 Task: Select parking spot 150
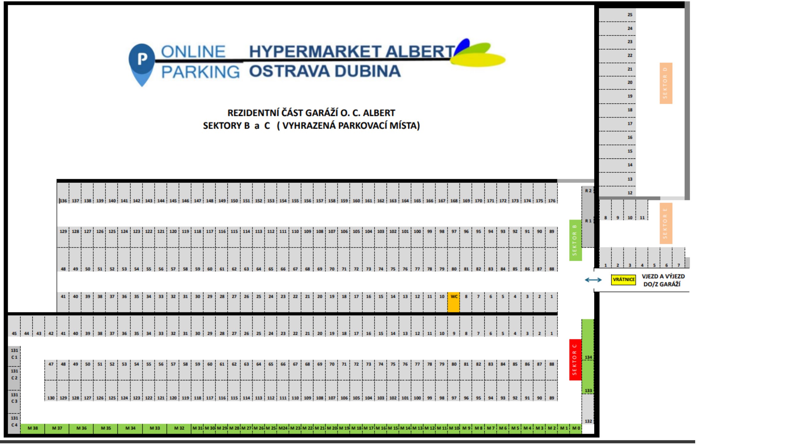[234, 193]
